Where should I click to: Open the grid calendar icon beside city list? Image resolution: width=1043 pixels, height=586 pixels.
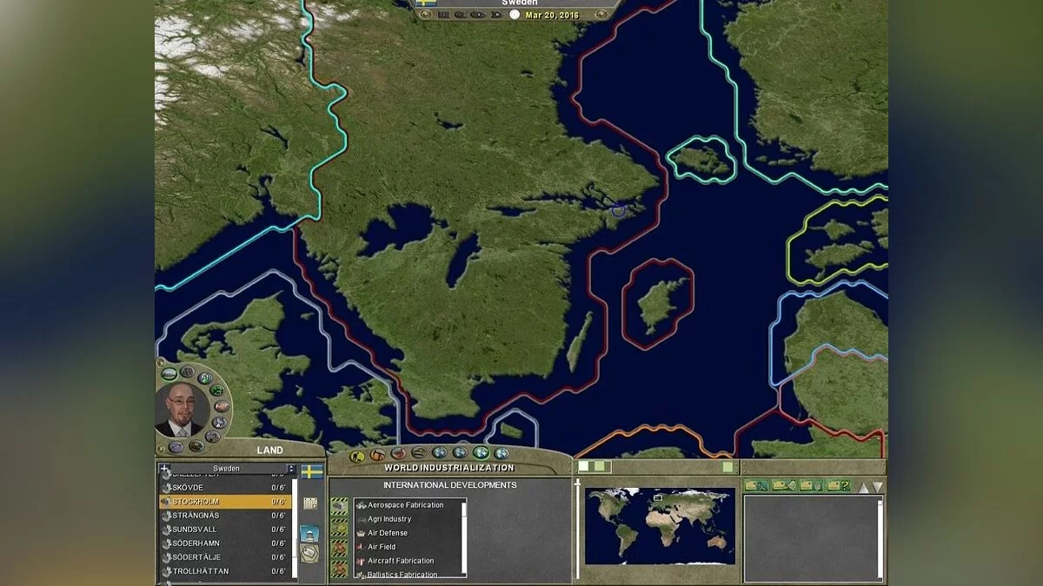click(310, 504)
